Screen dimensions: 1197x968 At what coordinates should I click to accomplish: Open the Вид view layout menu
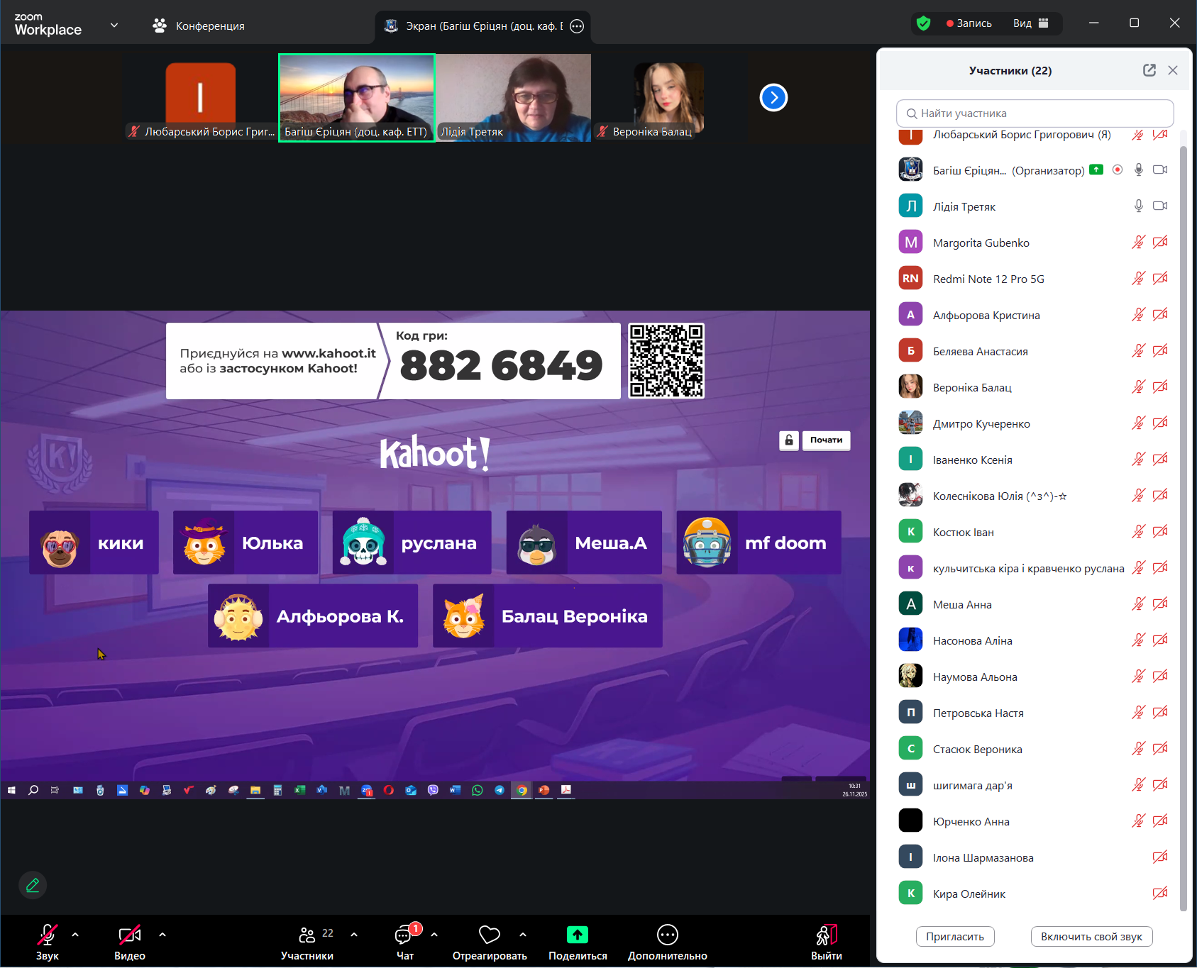[x=1031, y=23]
